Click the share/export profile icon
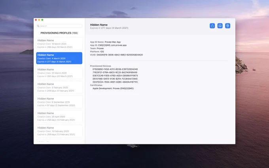Viewport: 269px width, 168px height. (212, 26)
